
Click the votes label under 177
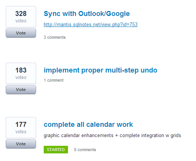click(x=21, y=132)
